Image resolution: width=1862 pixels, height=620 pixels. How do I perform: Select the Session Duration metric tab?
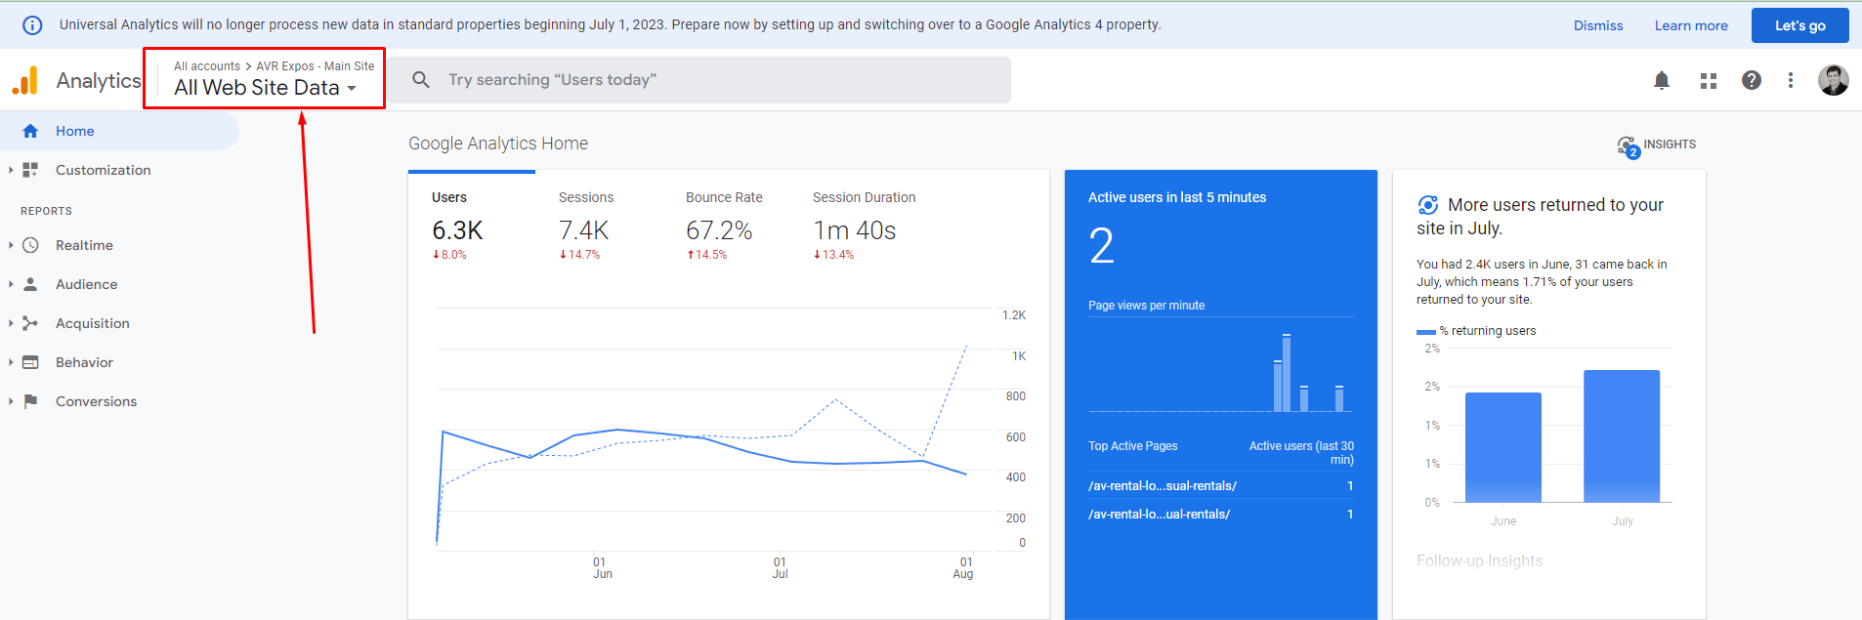tap(865, 226)
